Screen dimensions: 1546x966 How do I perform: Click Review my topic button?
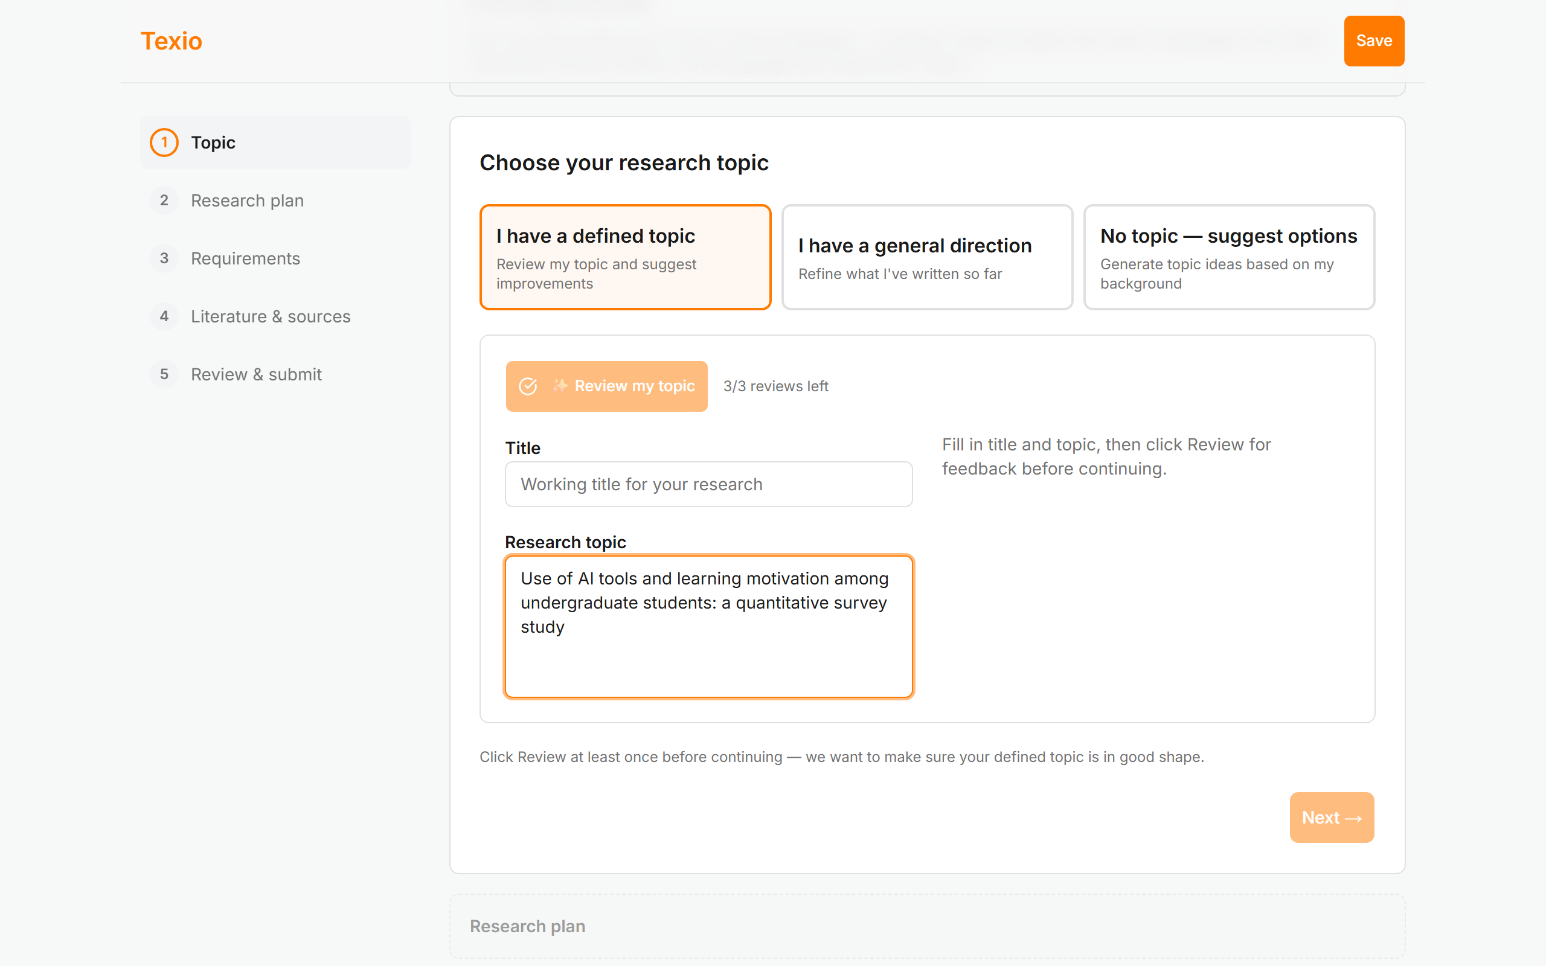tap(606, 386)
